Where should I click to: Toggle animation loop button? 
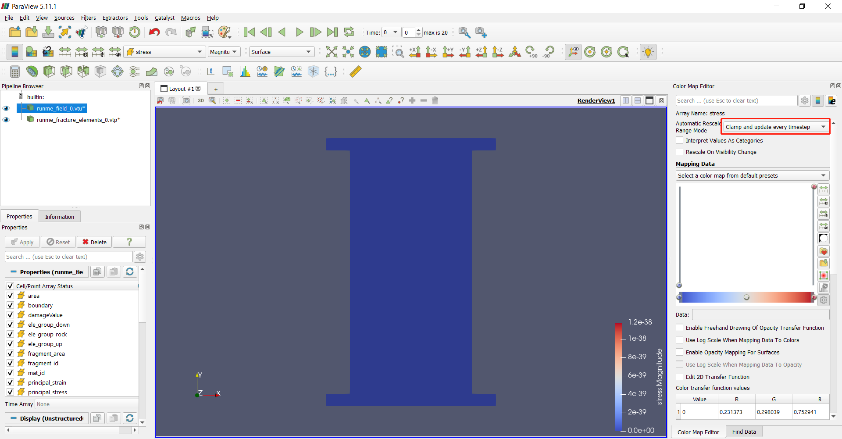pos(349,32)
